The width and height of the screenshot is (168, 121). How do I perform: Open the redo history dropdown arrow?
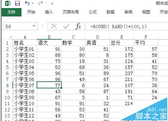(46, 3)
